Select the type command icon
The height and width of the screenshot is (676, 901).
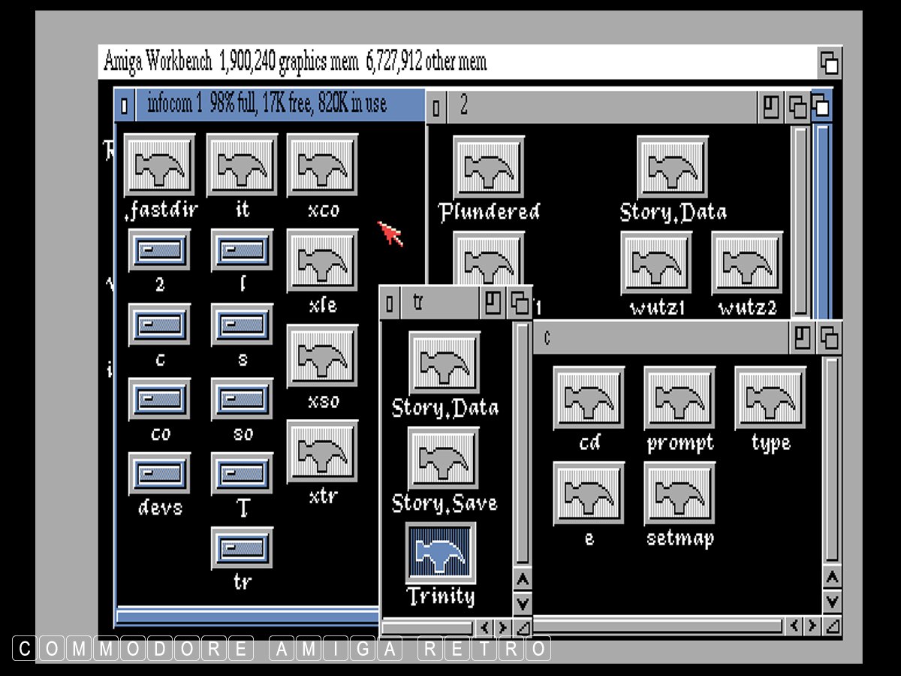770,398
